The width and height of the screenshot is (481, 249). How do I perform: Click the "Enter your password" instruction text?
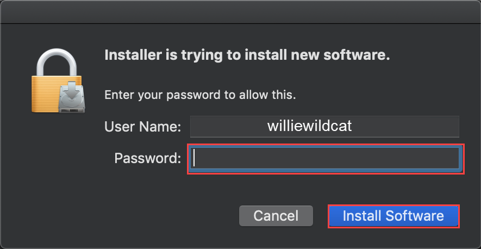(x=200, y=95)
